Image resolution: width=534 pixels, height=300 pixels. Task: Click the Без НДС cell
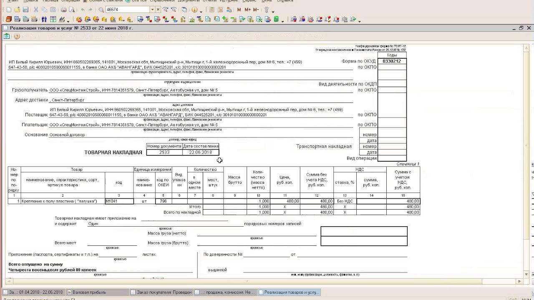(345, 201)
